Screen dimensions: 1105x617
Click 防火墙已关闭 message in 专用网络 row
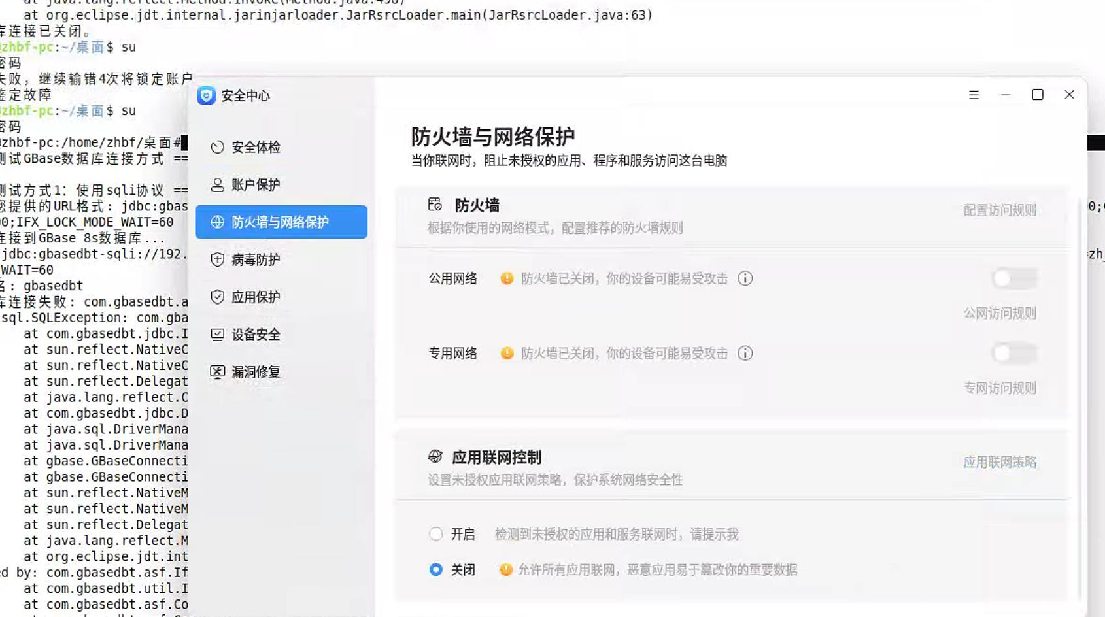click(624, 354)
